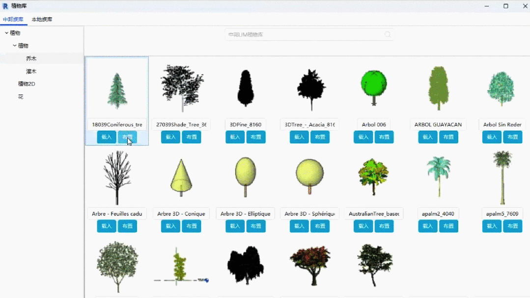The width and height of the screenshot is (530, 298).
Task: Place the Arbre 3D - Elliptique family
Action: point(256,226)
